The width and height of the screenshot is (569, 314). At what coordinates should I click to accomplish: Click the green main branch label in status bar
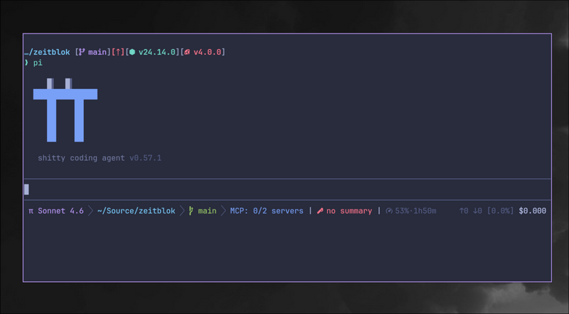(207, 211)
